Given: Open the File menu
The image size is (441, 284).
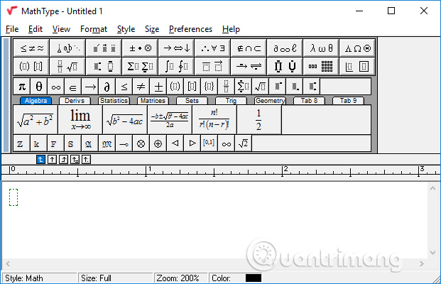Looking at the screenshot, I should 12,29.
